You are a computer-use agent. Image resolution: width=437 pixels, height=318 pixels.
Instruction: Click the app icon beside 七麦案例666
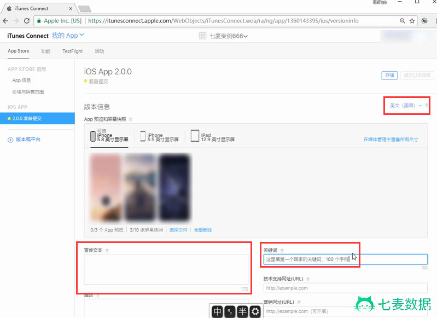[x=202, y=36]
